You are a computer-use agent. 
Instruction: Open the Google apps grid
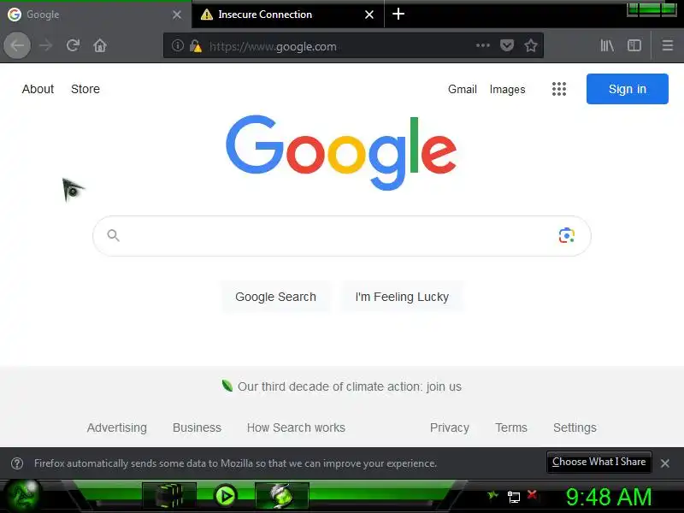tap(559, 89)
